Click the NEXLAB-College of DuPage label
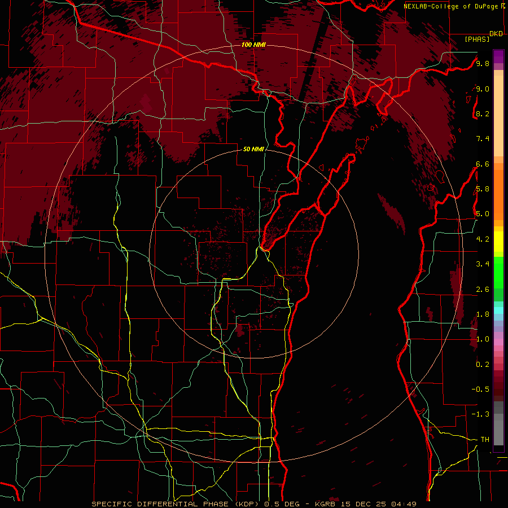This screenshot has width=508, height=508. click(452, 6)
